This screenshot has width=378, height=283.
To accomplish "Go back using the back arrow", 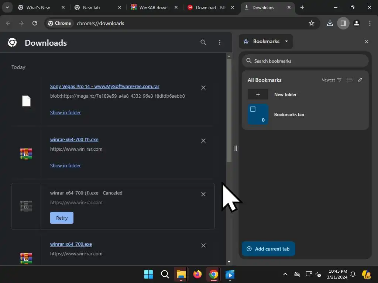I will coord(8,23).
